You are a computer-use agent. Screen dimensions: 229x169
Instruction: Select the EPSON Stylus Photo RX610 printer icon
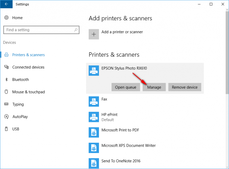click(94, 71)
